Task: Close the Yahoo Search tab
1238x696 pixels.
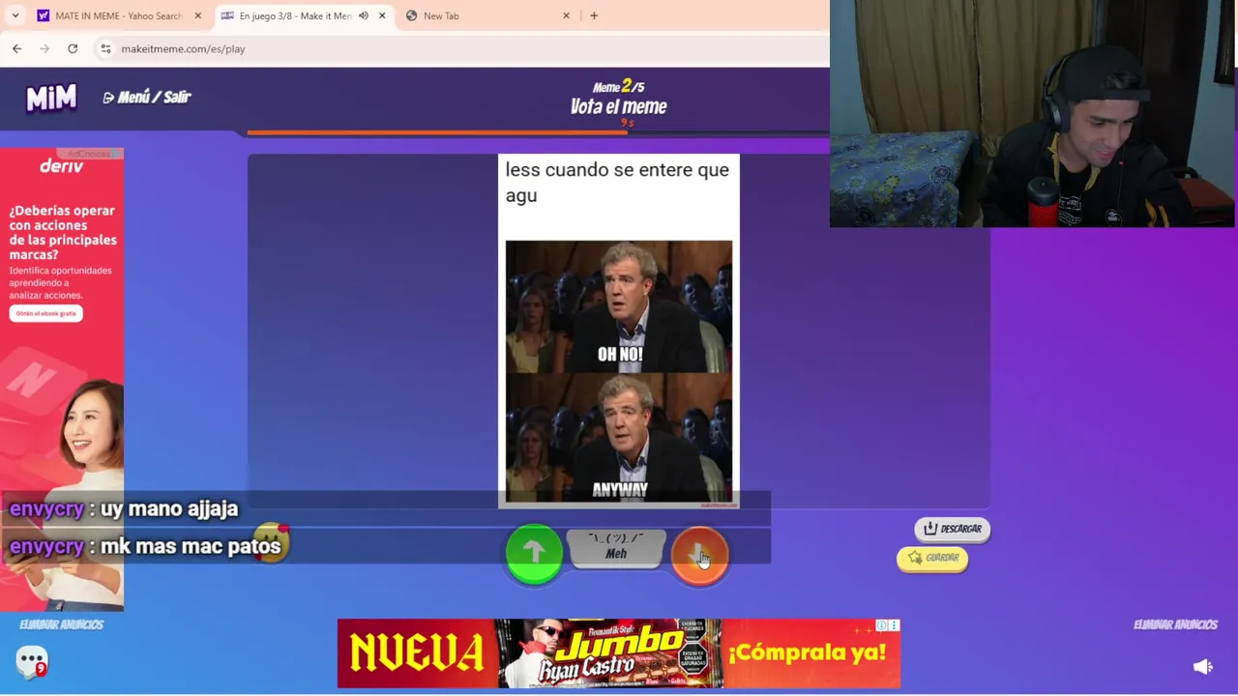Action: click(x=197, y=15)
